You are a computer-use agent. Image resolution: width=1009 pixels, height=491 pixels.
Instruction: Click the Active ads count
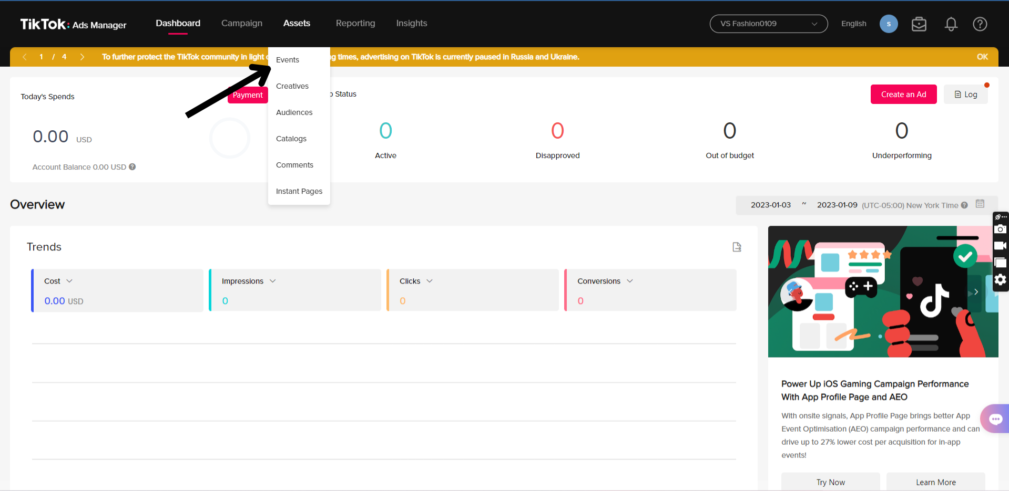pos(385,131)
